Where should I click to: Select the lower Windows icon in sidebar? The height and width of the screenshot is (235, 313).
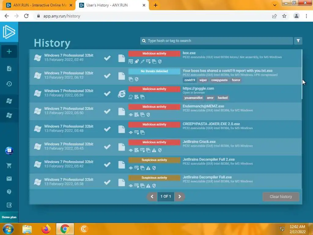[x=9, y=115]
